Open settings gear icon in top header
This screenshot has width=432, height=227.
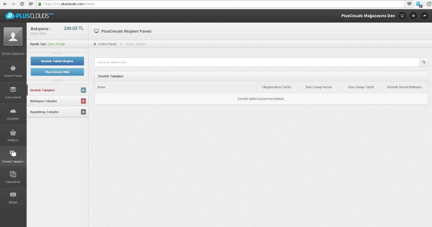[413, 16]
